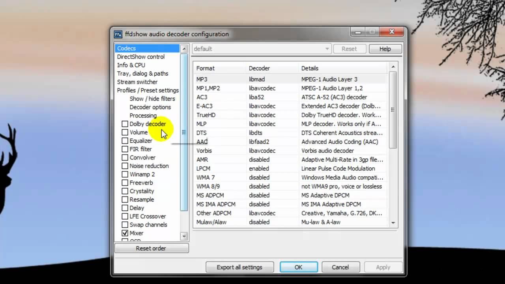
Task: Tick the Noise reduction checkbox
Action: point(125,166)
